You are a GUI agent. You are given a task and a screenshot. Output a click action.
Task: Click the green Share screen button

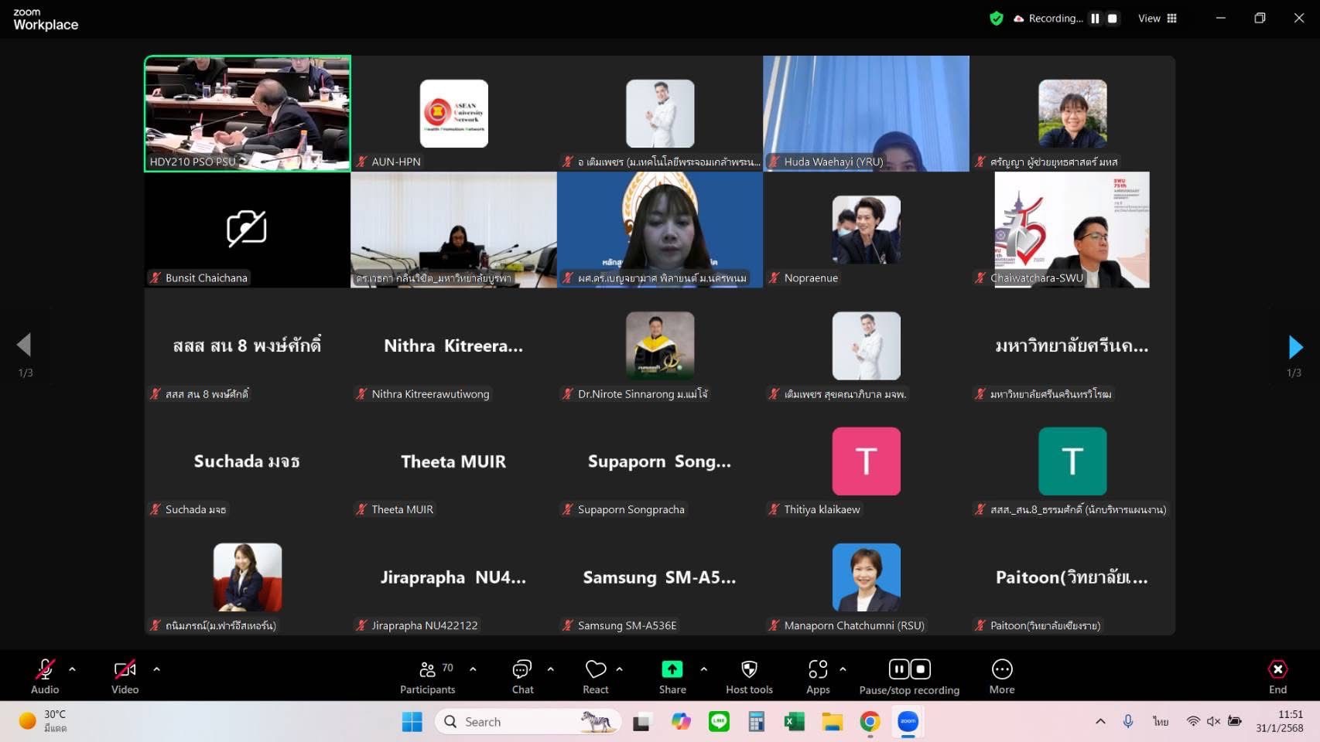(672, 669)
